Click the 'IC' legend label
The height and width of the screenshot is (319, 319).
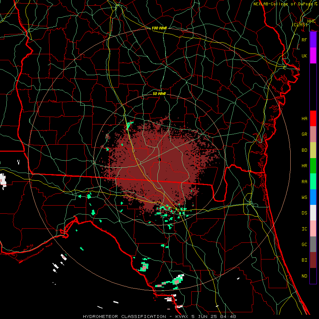click(304, 229)
